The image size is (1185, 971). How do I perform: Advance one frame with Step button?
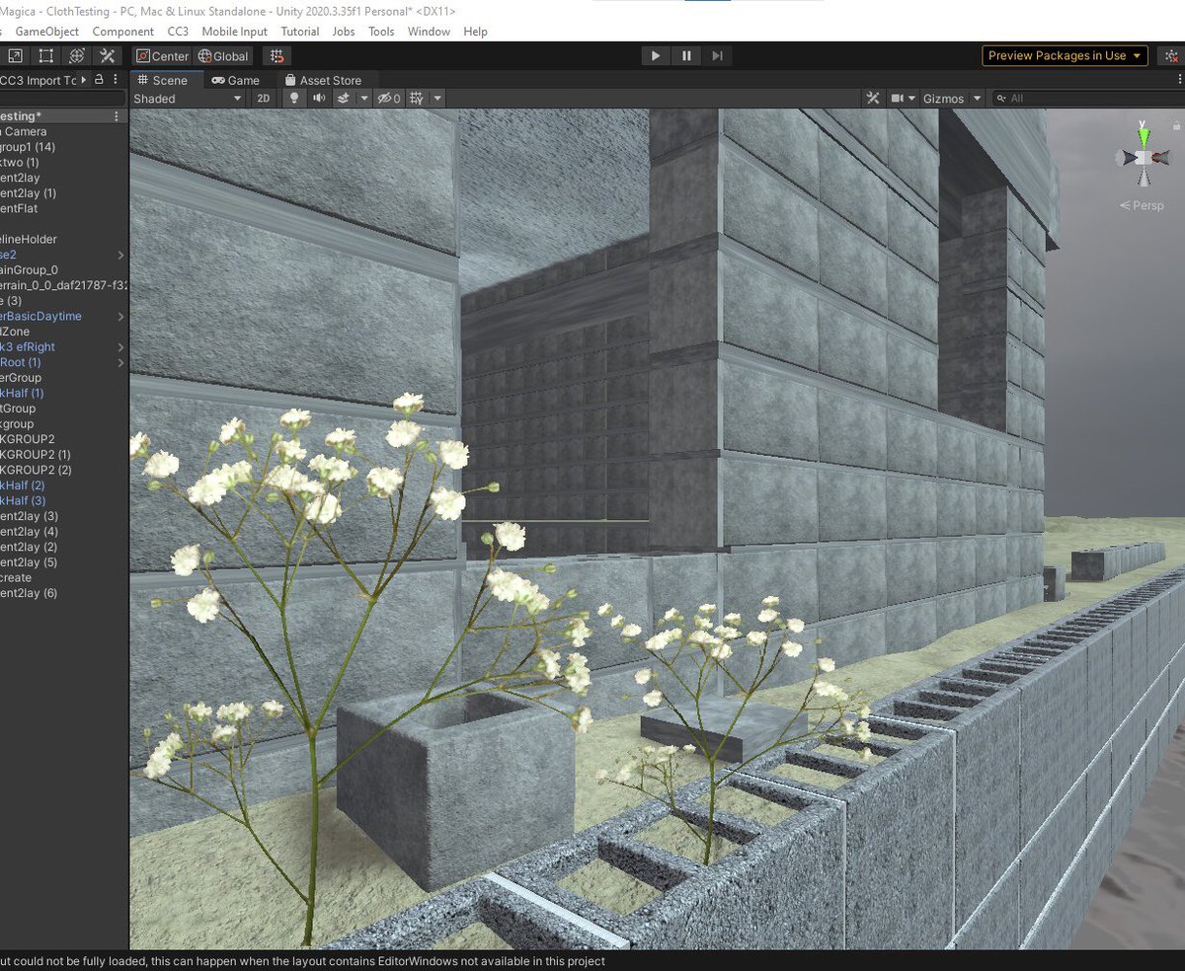point(718,56)
